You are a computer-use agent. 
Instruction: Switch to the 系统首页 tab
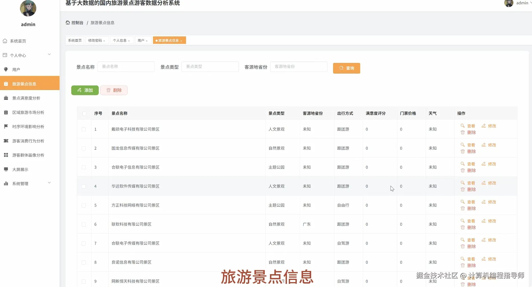tap(75, 40)
